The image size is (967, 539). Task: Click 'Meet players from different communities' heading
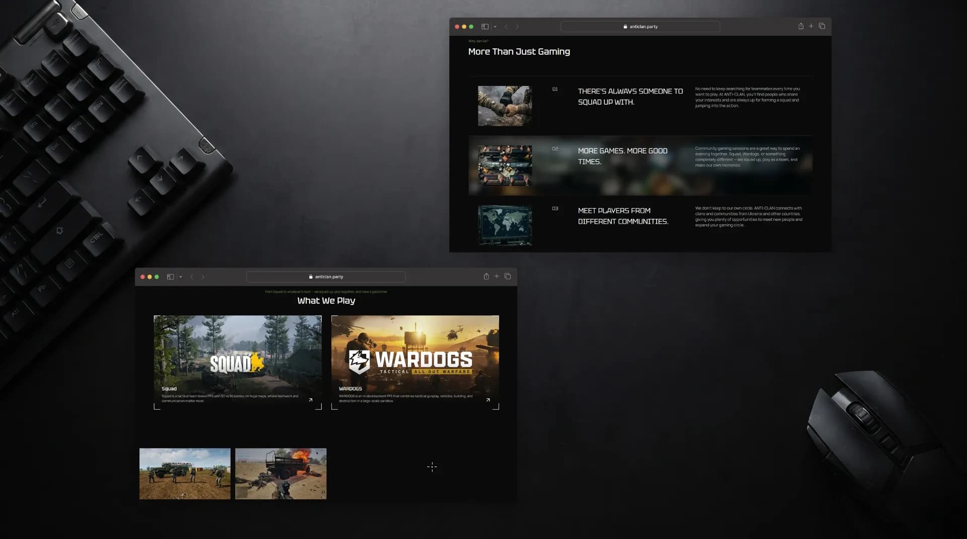point(623,216)
